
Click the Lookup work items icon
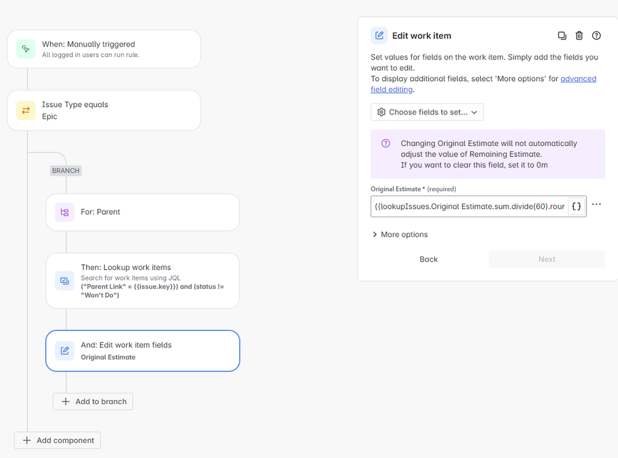[x=64, y=281]
